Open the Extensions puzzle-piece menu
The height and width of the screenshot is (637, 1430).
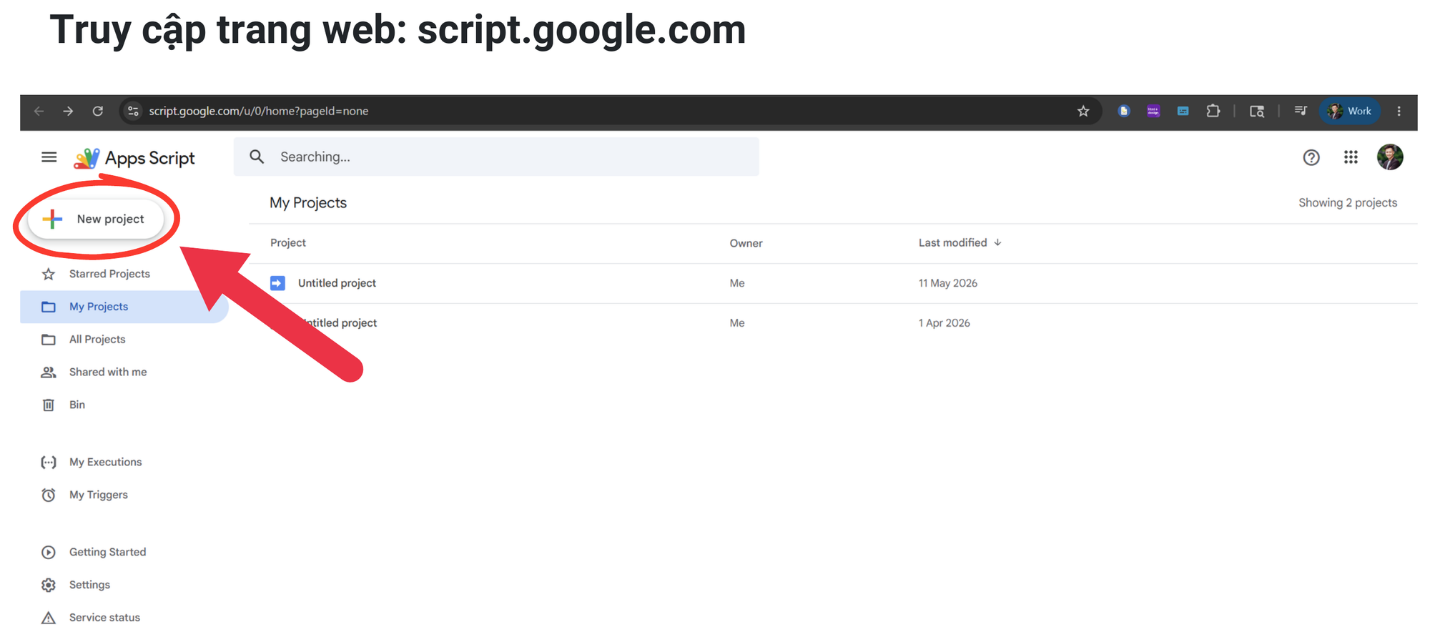click(x=1213, y=111)
